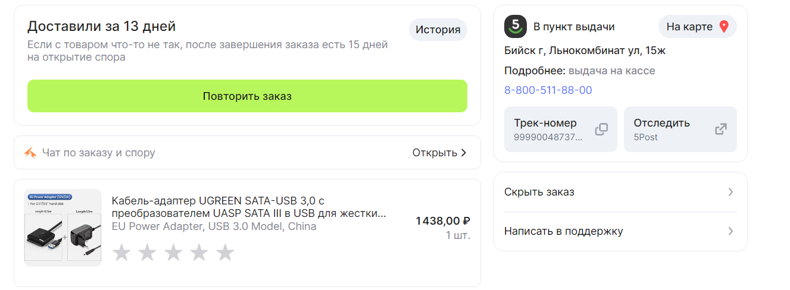Screen dimensions: 790x290
Task: Click the AliExpress chat icon
Action: pos(30,153)
